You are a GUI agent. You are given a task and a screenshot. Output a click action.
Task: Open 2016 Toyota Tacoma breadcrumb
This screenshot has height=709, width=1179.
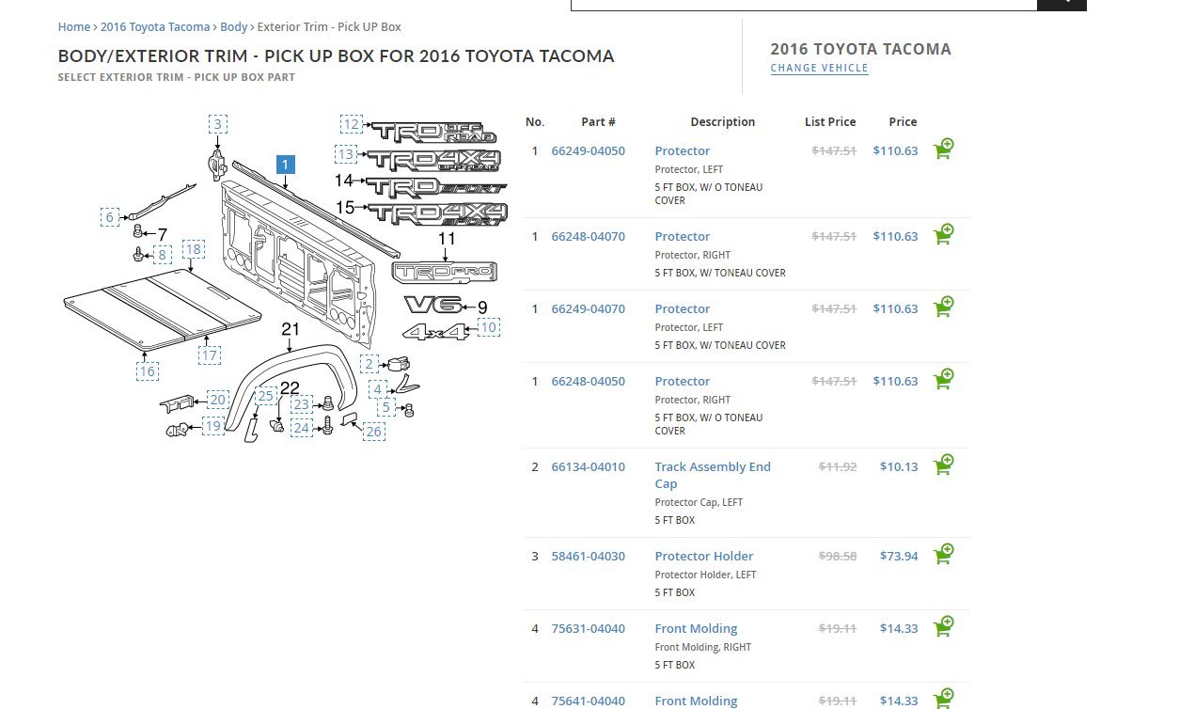pyautogui.click(x=155, y=27)
